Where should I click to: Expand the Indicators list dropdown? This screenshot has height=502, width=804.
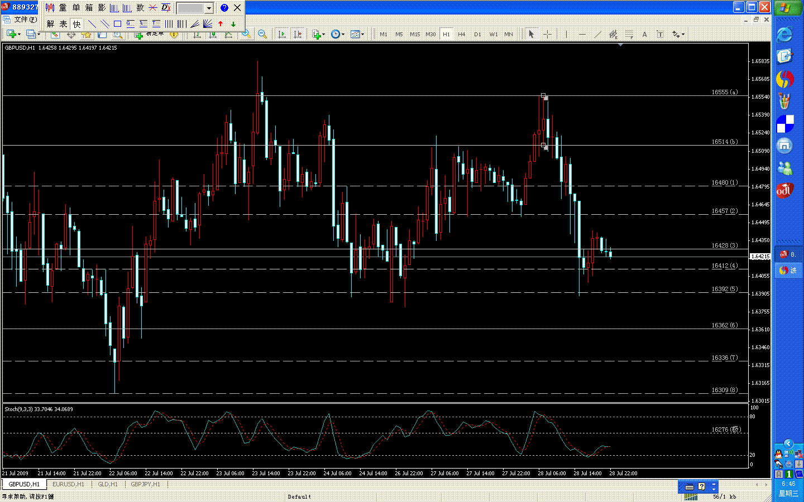click(324, 35)
